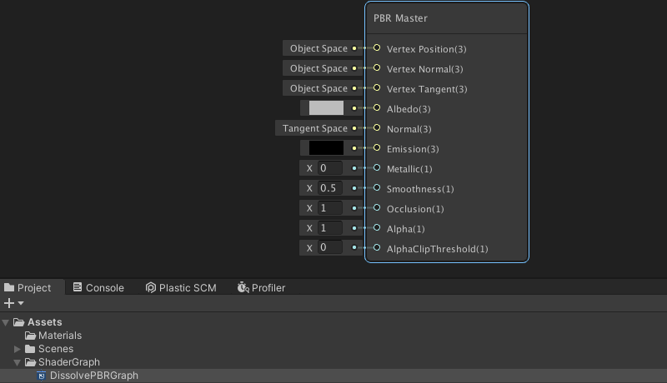
Task: Click the Object Space label for Vertex Tangent
Action: (x=318, y=88)
